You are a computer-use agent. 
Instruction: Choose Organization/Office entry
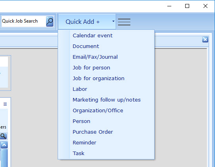coord(98,110)
